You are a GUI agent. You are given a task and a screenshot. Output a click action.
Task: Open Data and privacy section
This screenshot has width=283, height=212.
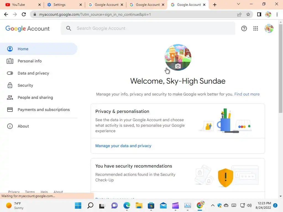point(39,73)
